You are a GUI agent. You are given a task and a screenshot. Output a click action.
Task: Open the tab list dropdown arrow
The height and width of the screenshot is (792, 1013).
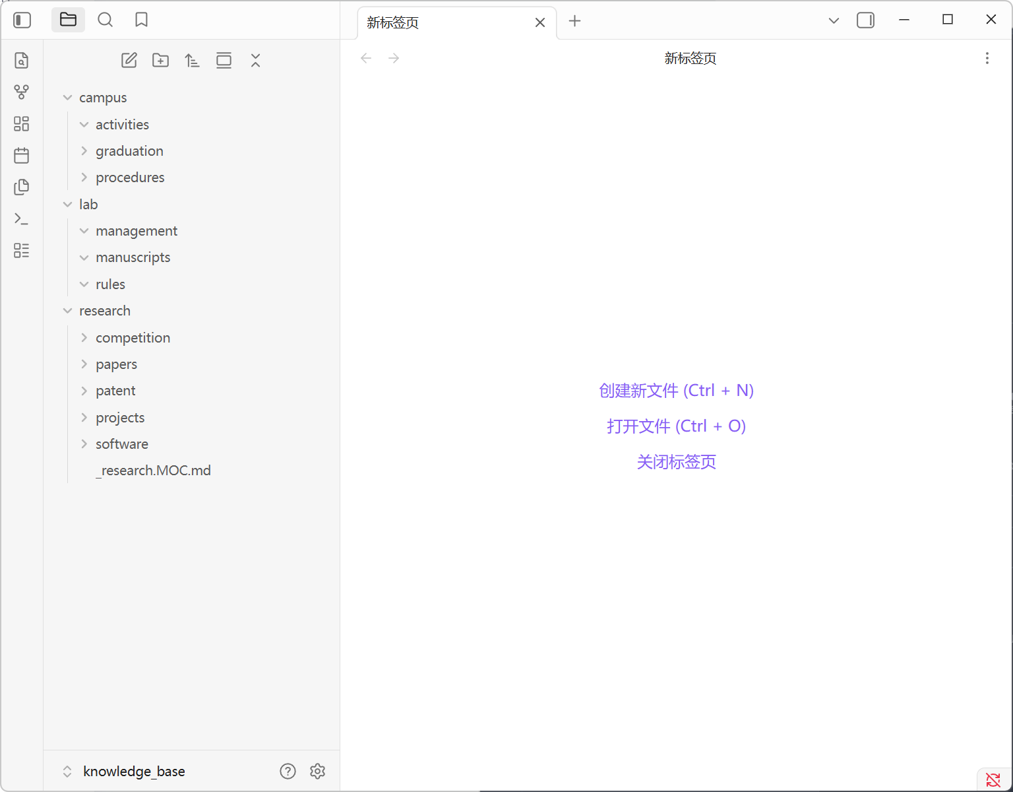pyautogui.click(x=834, y=20)
